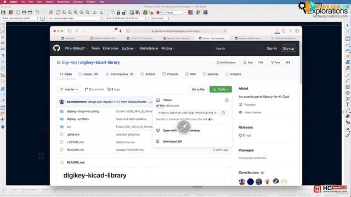Open the layer selector dropdown F.Cu
The height and width of the screenshot is (197, 351).
click(x=172, y=13)
